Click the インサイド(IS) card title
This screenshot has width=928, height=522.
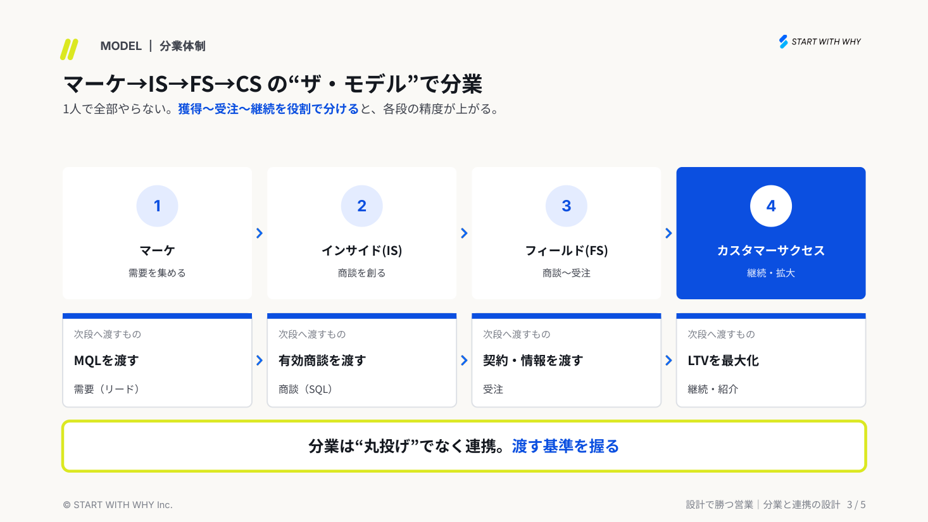(x=361, y=251)
